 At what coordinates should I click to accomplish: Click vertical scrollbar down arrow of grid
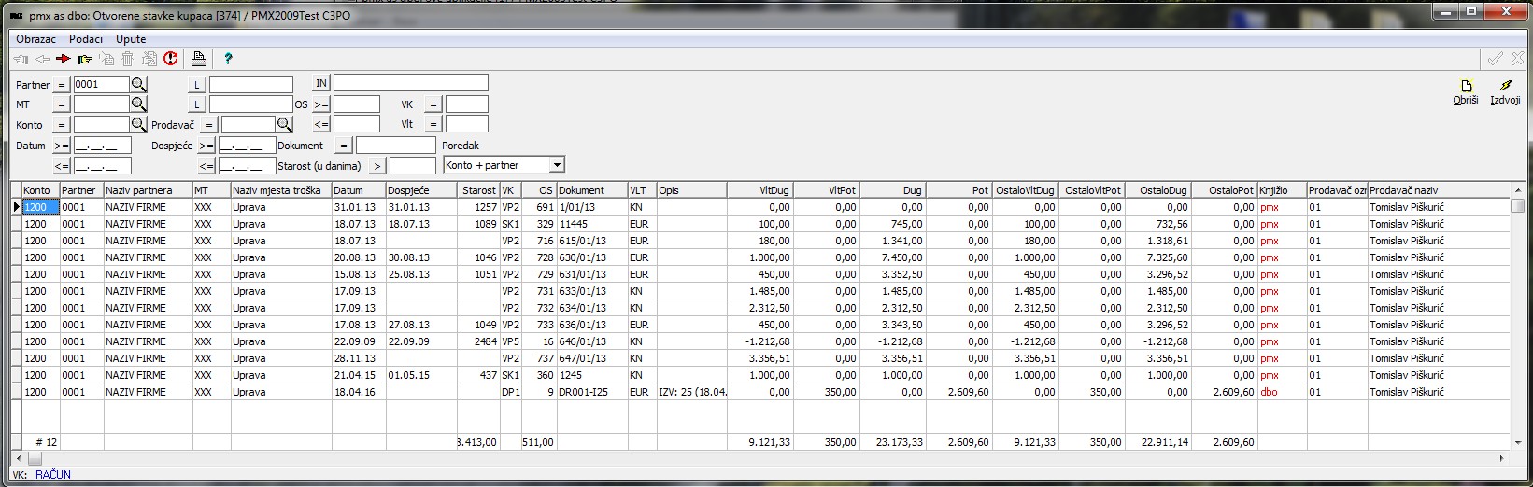pyautogui.click(x=1518, y=442)
